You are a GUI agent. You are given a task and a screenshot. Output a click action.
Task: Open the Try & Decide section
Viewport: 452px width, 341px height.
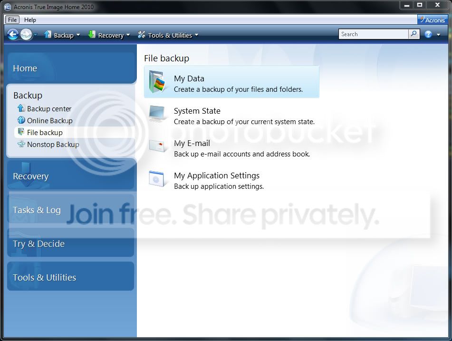pos(71,244)
